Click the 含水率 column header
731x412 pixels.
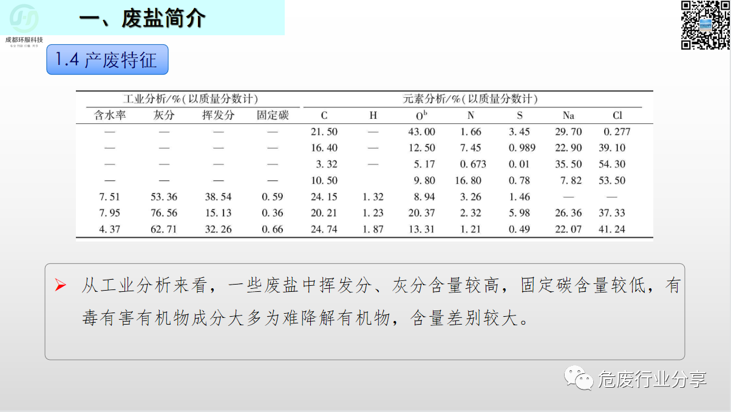[110, 115]
